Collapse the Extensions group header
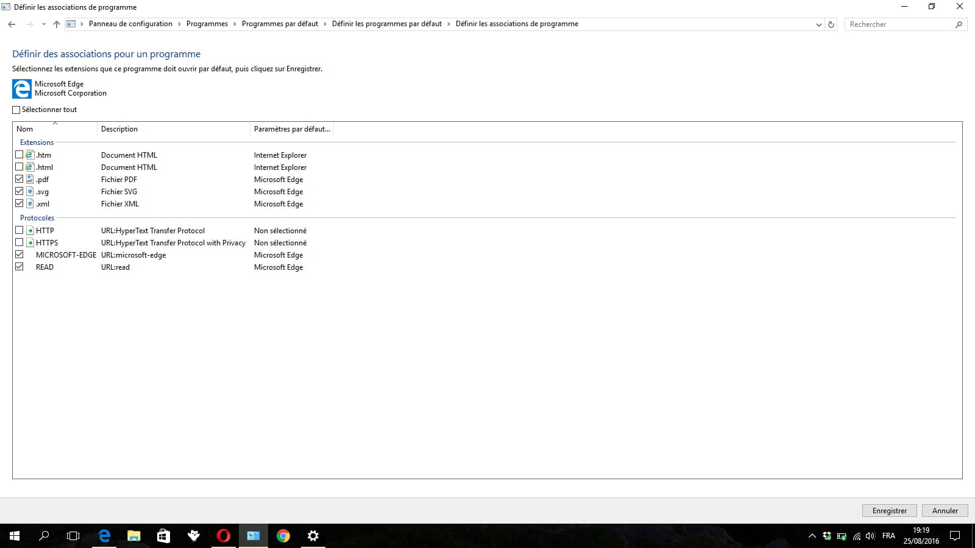The image size is (975, 548). pos(37,142)
